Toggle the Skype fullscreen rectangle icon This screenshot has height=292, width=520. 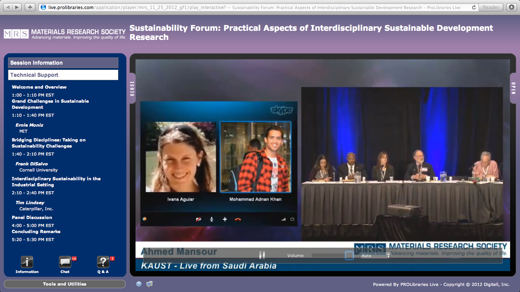click(292, 219)
